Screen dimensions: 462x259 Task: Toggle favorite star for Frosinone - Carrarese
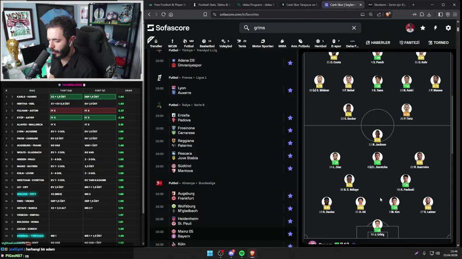(x=290, y=131)
